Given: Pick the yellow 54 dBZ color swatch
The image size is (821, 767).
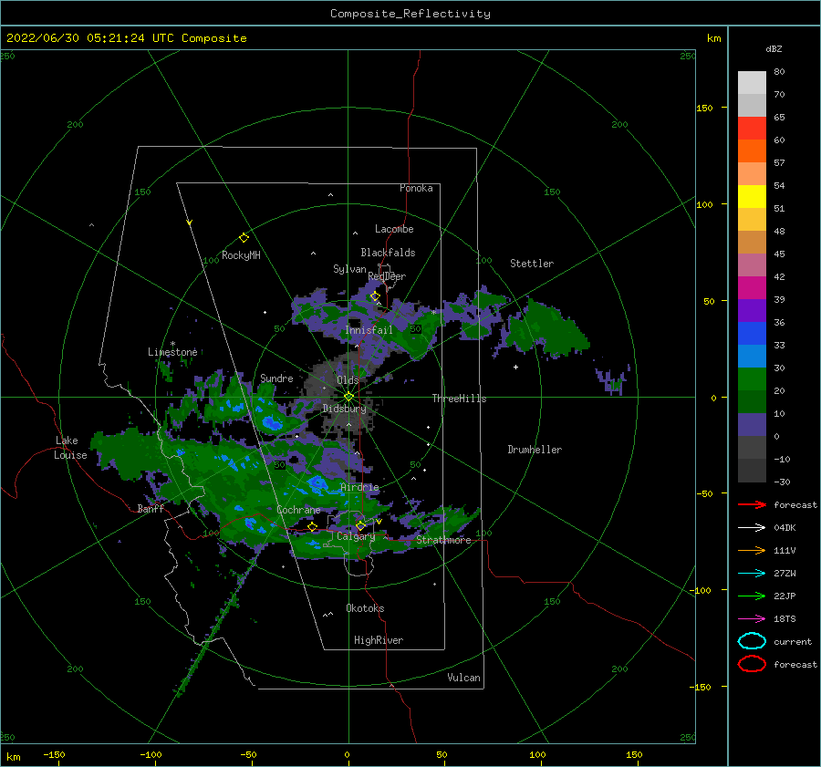Looking at the screenshot, I should [x=752, y=196].
